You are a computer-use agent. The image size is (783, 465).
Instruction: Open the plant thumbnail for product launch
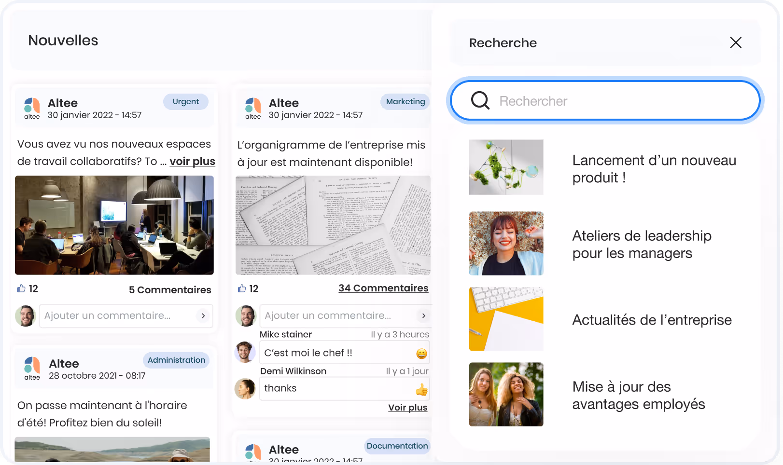[x=506, y=167]
